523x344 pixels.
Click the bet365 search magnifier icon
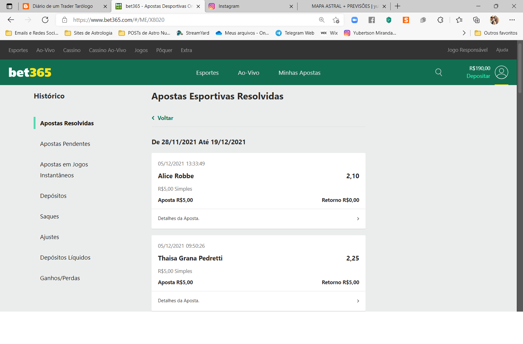tap(439, 72)
